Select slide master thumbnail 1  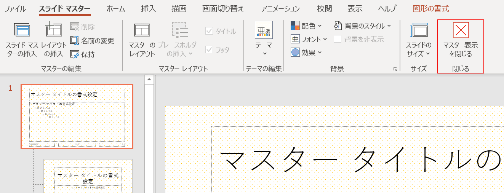coord(77,116)
